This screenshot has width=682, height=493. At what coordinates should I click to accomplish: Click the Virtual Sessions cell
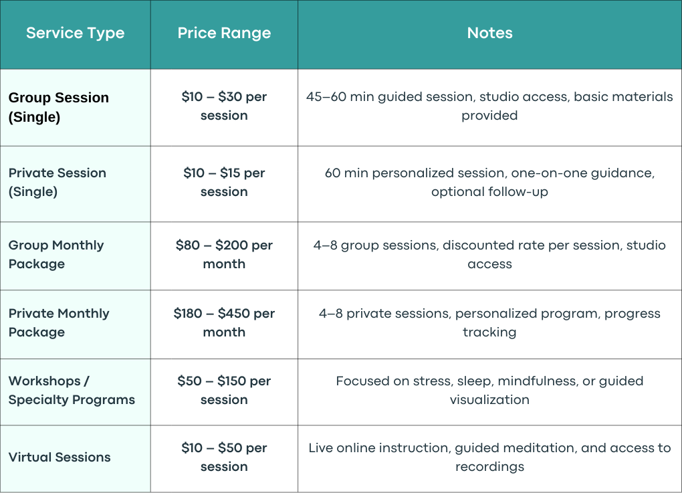[76, 459]
